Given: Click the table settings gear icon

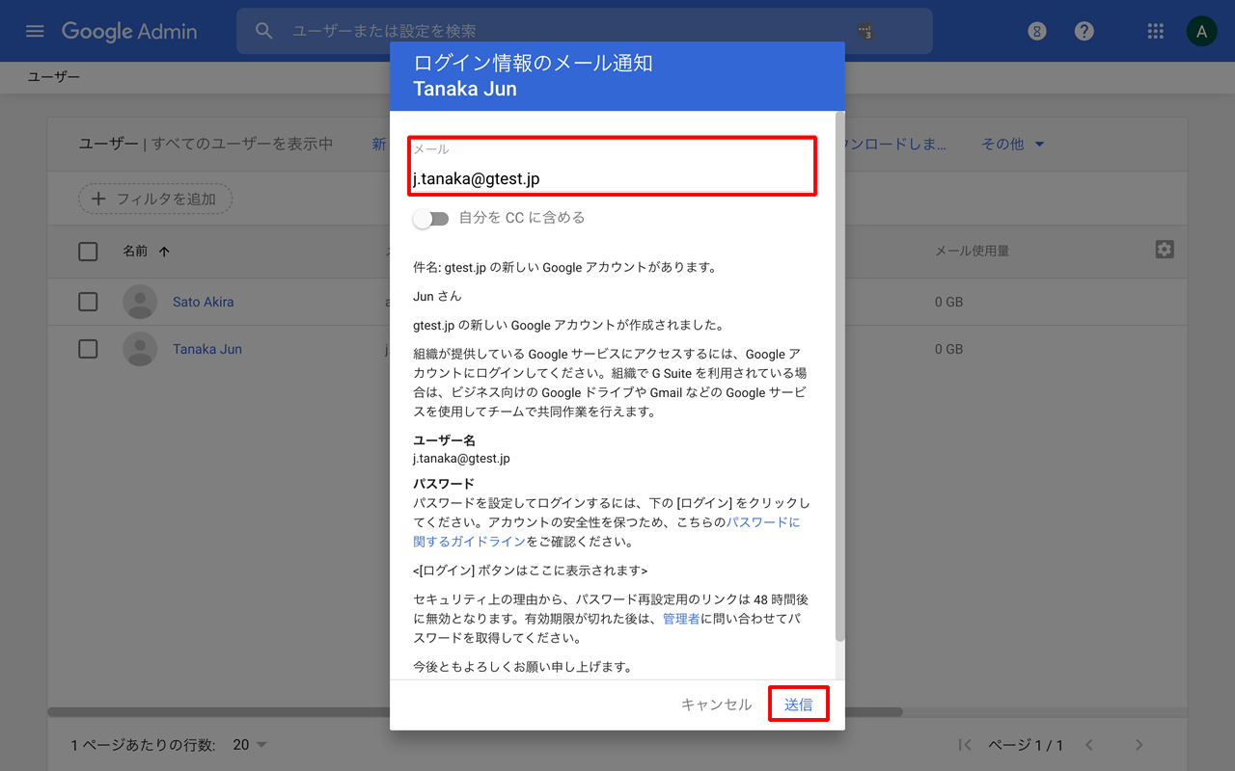Looking at the screenshot, I should click(x=1165, y=250).
